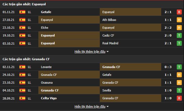Viewport: 184px width, 111px height.
Task: Click the red B badge for Getafe vs Espanyol
Action: pyautogui.click(x=179, y=12)
